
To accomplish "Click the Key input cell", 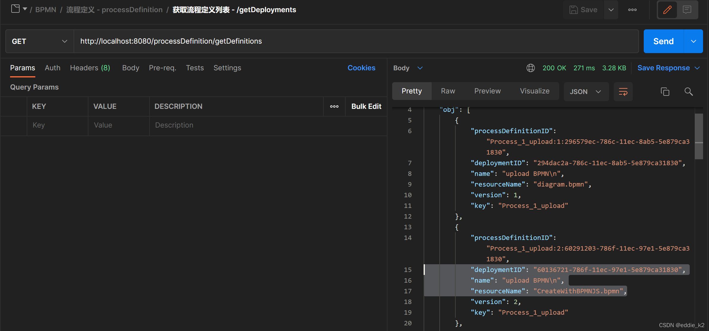I will [x=58, y=125].
